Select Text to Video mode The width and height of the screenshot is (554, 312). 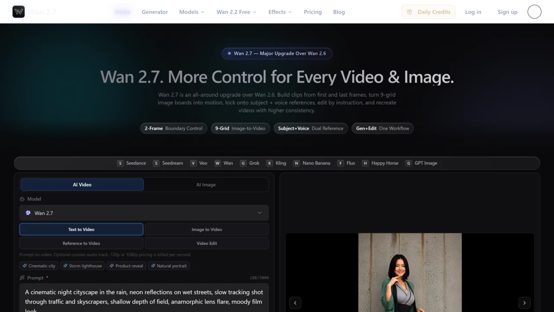tap(81, 229)
